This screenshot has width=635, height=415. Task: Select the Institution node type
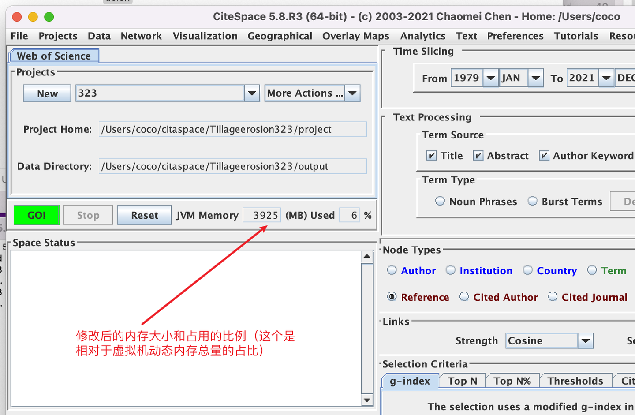pyautogui.click(x=450, y=270)
